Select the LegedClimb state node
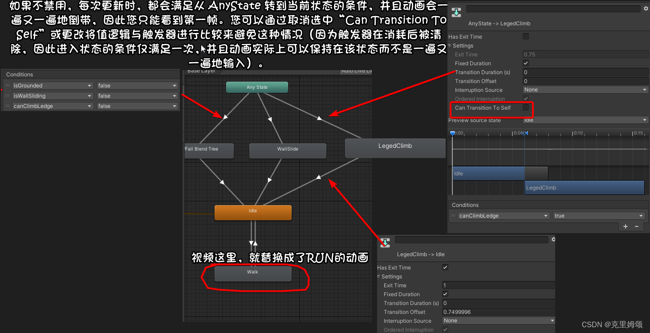The height and width of the screenshot is (333, 650). pyautogui.click(x=395, y=148)
